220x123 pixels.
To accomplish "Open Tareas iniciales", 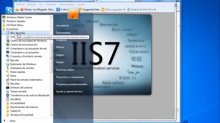I will coord(18,92).
